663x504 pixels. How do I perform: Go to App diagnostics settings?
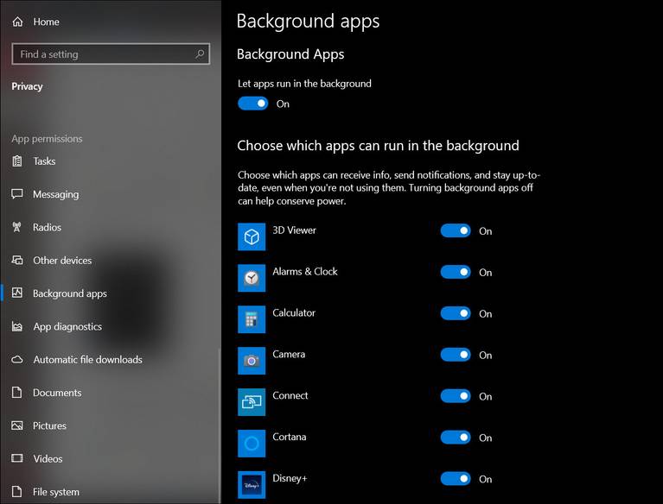(x=67, y=327)
